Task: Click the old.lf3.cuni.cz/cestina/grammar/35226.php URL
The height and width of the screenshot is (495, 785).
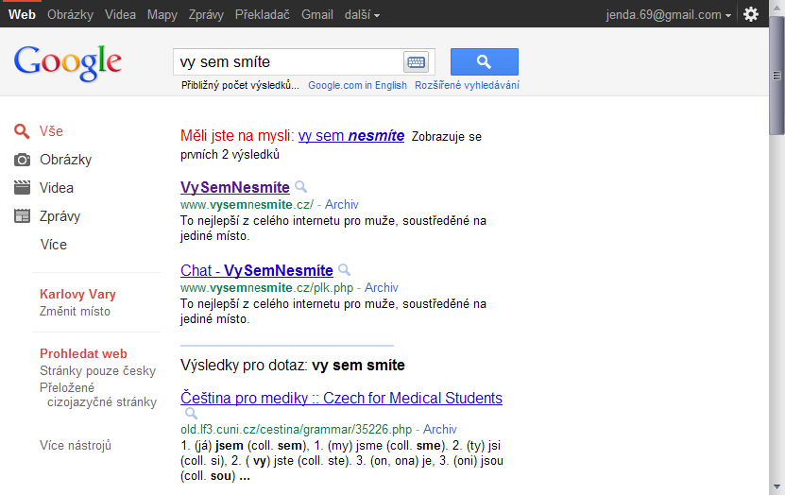Action: (x=296, y=430)
